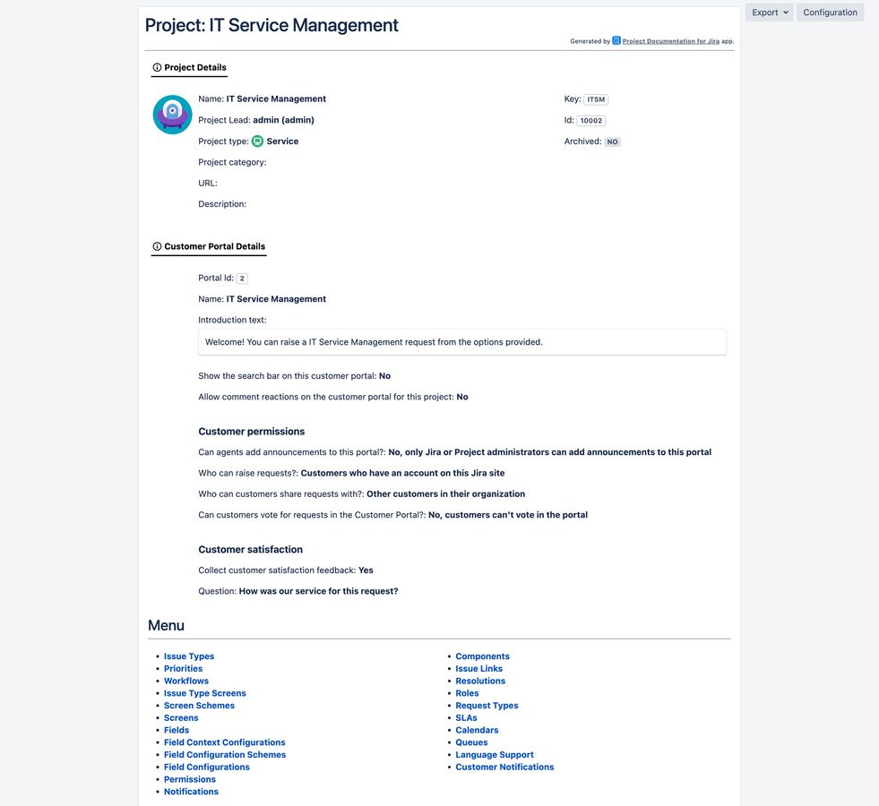Open Field Context Configurations
This screenshot has width=879, height=806.
click(x=224, y=742)
